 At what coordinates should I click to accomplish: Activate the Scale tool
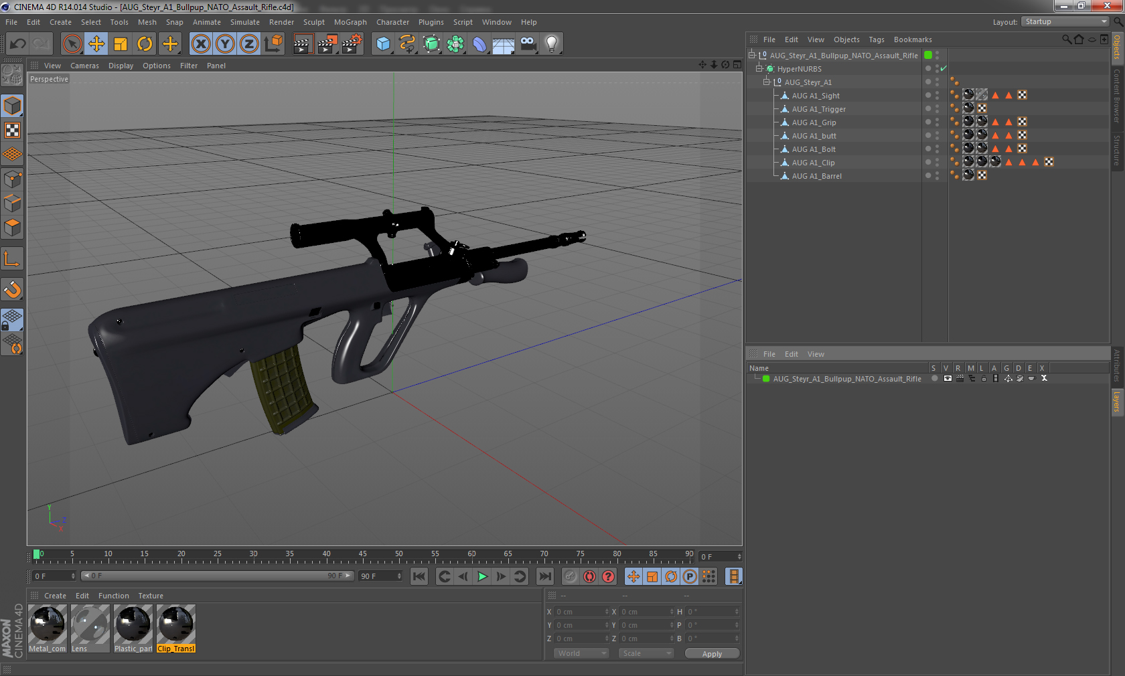click(x=121, y=44)
